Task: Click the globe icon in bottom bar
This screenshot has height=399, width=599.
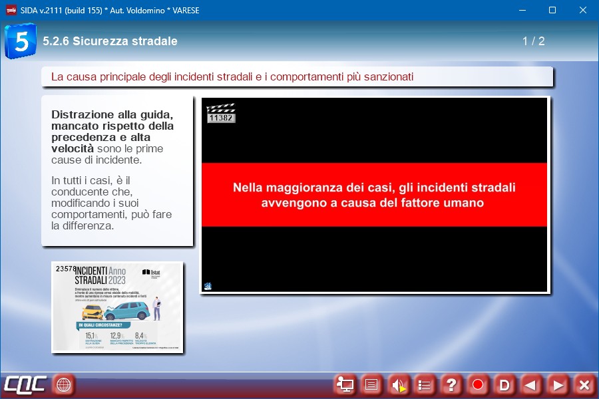Action: coord(63,384)
